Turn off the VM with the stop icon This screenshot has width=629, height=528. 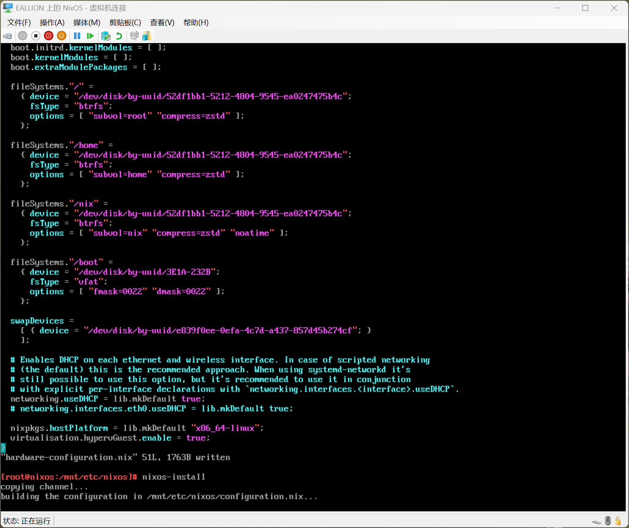point(36,36)
